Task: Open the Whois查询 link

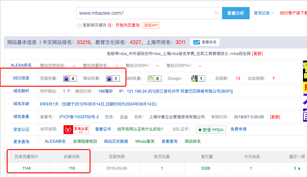Action: pos(145,142)
